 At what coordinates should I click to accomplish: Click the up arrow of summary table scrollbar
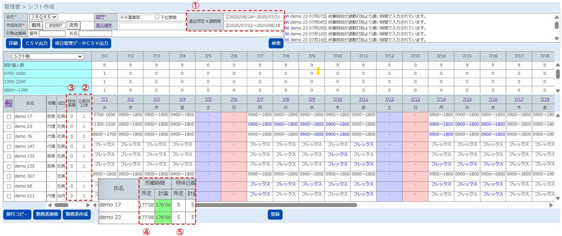pos(558,65)
